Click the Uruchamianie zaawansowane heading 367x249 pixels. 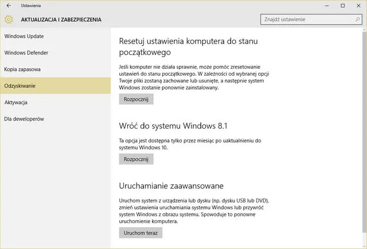point(171,186)
